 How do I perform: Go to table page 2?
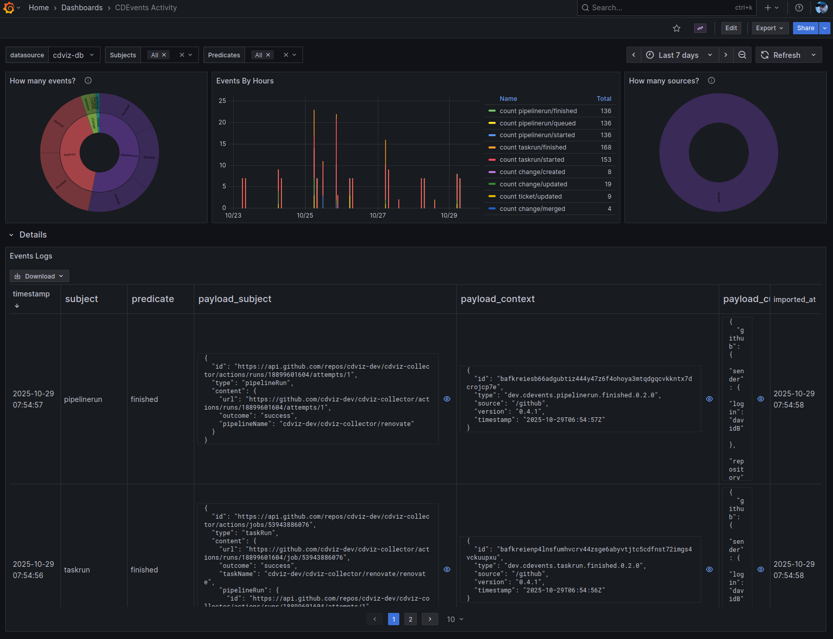tap(411, 619)
